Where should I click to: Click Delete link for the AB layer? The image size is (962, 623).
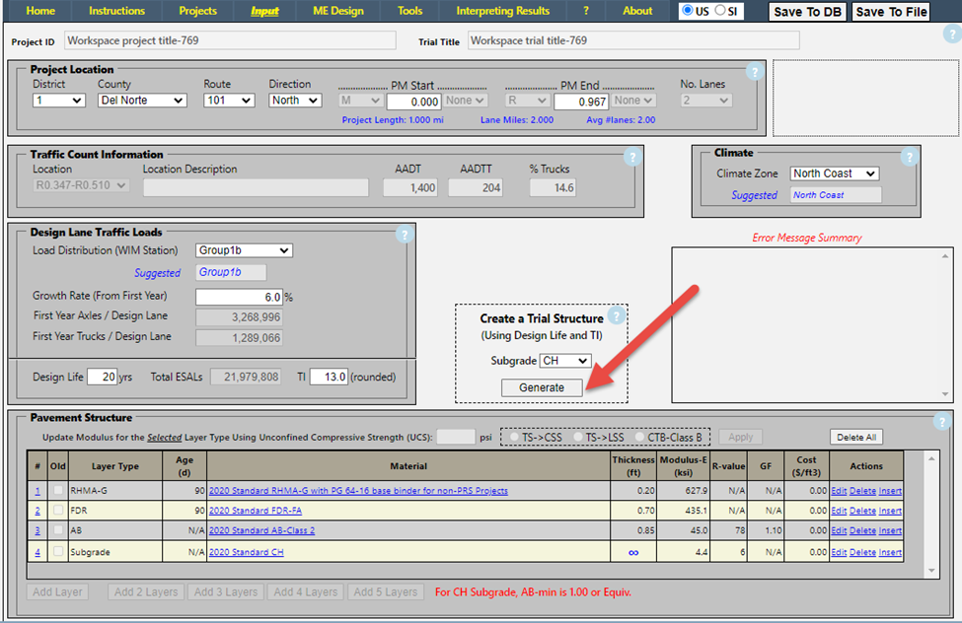[862, 531]
